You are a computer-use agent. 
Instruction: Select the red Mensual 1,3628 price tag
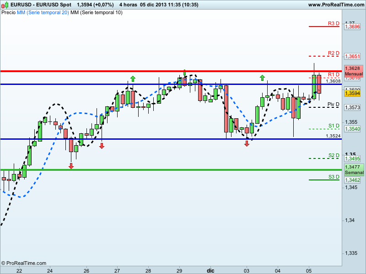click(x=353, y=71)
